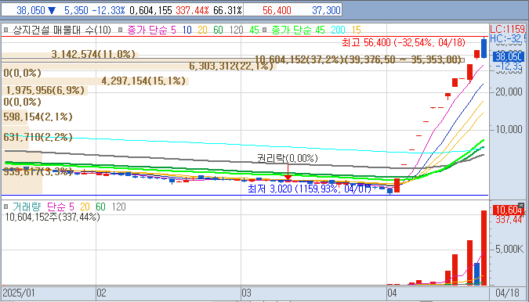Select the green 종가 단순 45 label
Image resolution: width=529 pixels, height=302 pixels.
pyautogui.click(x=298, y=31)
